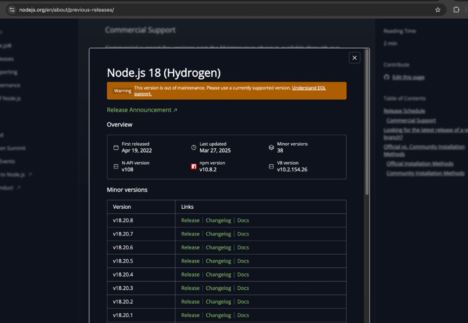
Task: Click the V8 version icon
Action: [x=271, y=167]
